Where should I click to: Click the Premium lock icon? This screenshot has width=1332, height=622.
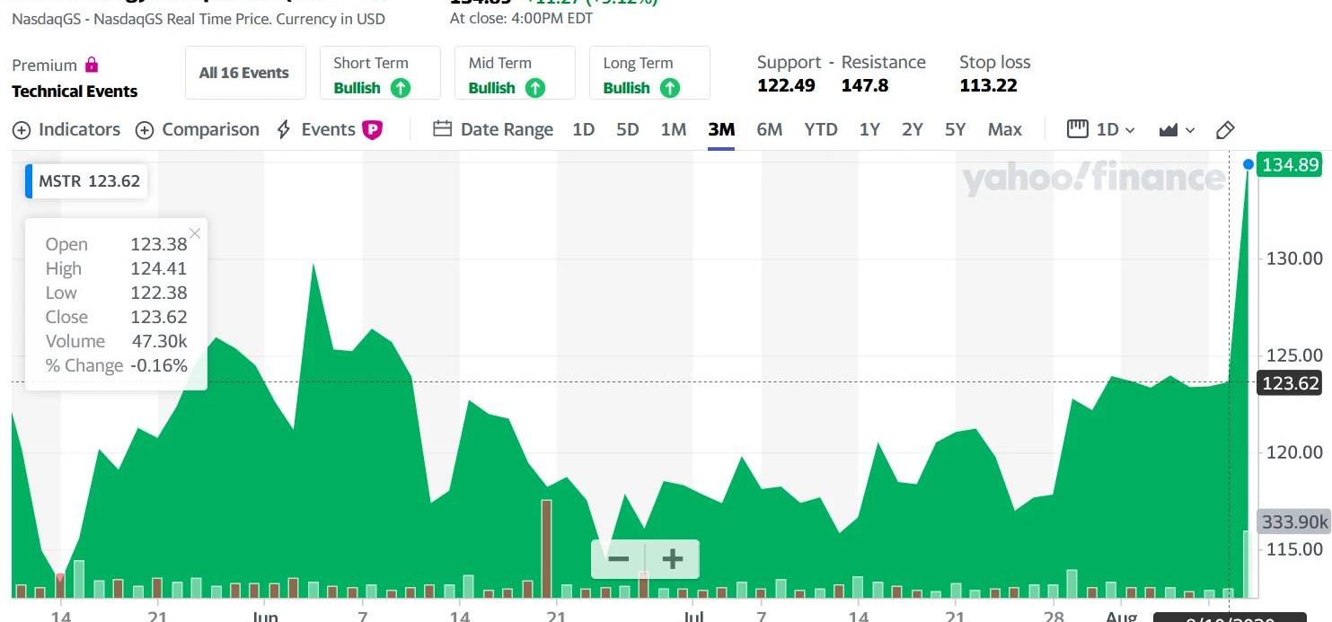(91, 65)
